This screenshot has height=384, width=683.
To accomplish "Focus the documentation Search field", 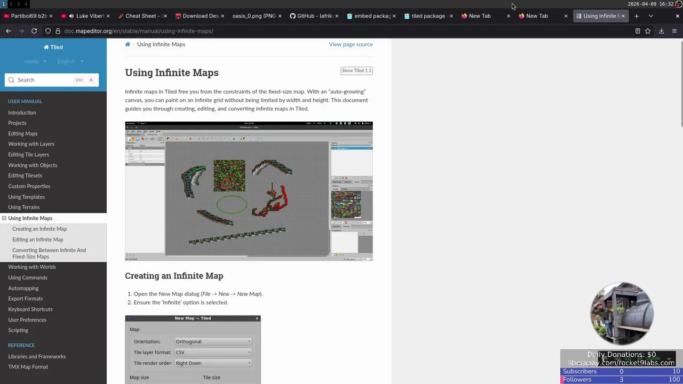I will coord(51,80).
